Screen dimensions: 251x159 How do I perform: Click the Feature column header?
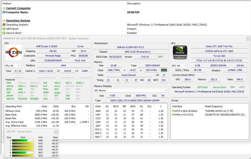click(x=7, y=4)
